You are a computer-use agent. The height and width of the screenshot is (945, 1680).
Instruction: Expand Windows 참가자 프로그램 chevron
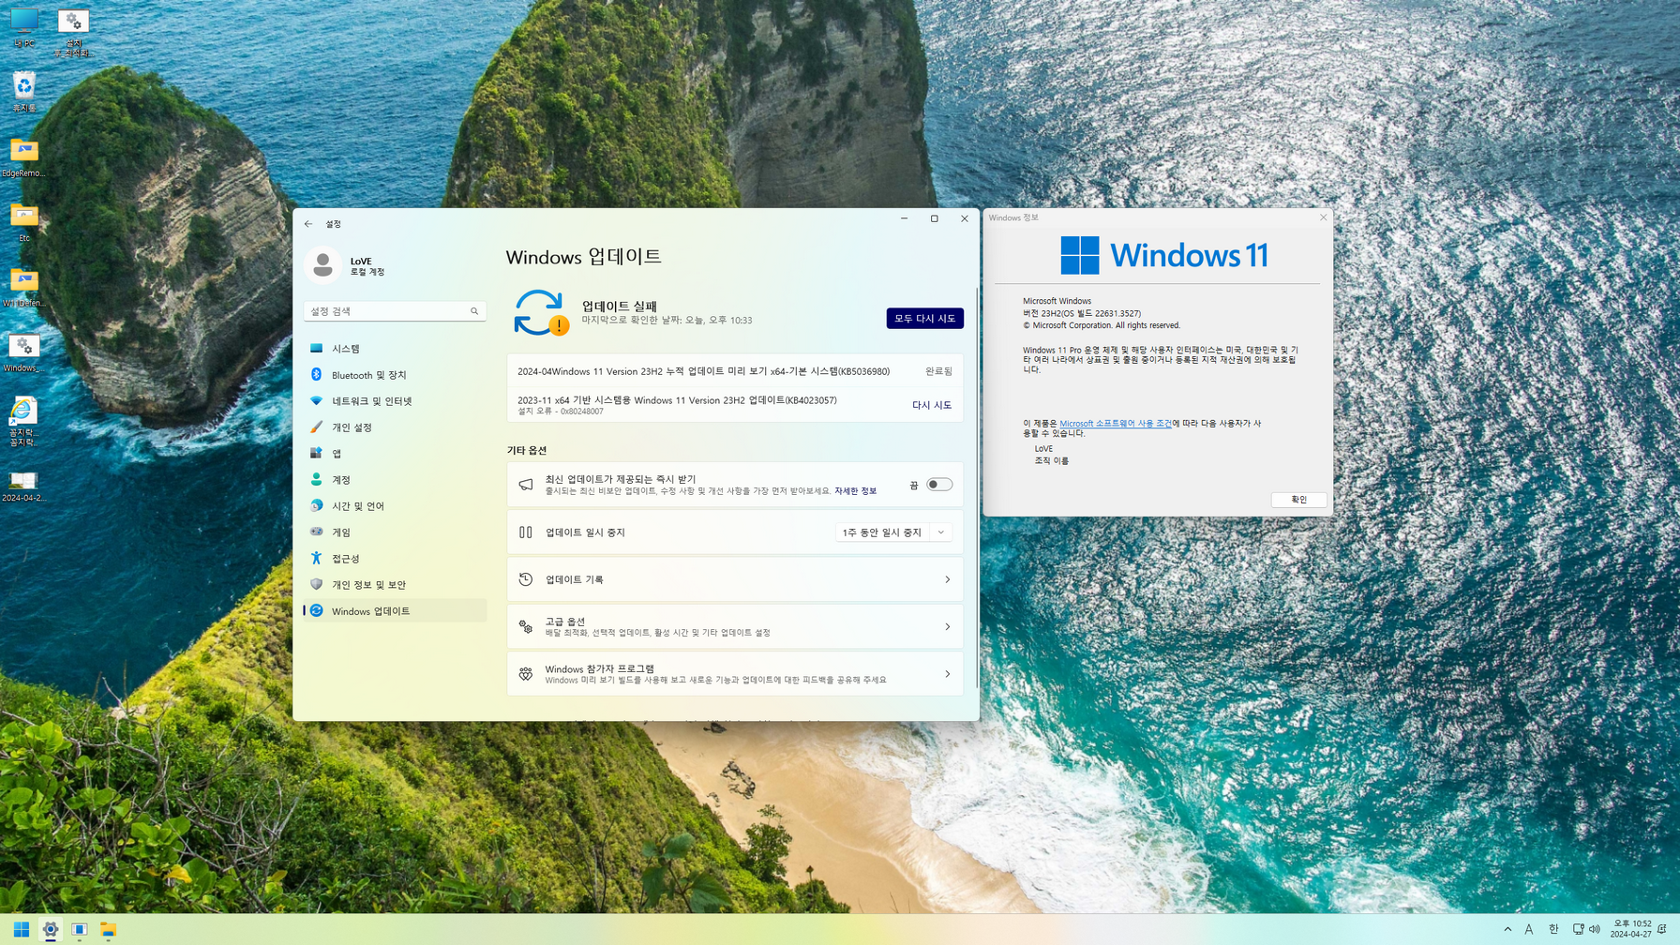click(x=947, y=674)
